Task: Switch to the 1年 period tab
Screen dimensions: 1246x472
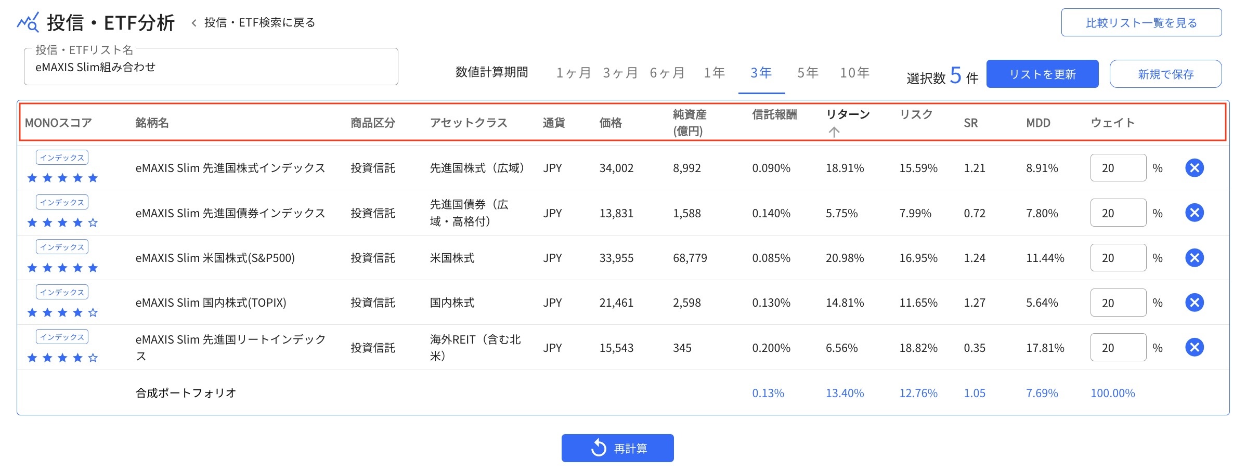Action: click(x=714, y=73)
